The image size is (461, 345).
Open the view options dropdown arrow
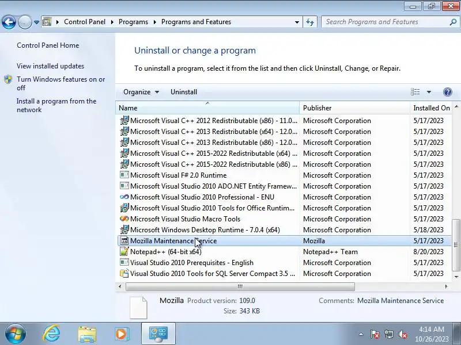coord(429,92)
